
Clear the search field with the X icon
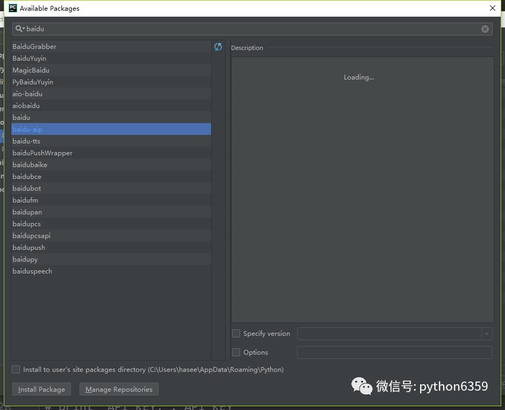coord(485,29)
